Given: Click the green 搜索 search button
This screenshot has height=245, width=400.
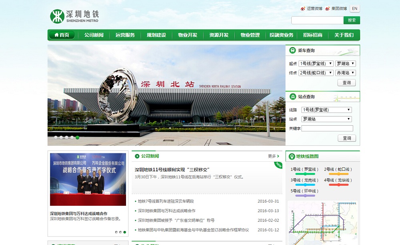Looking at the screenshot, I should 352,20.
